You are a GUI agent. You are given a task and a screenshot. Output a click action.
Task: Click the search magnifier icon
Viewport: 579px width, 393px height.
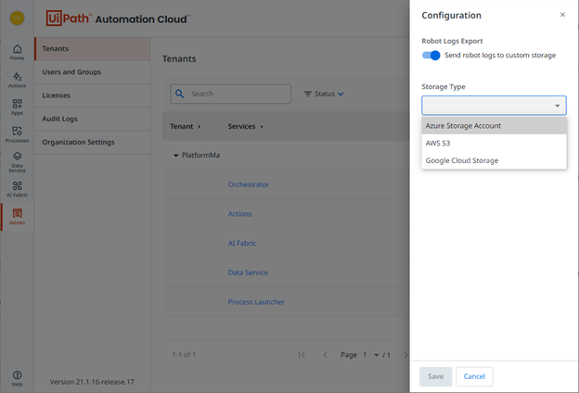tap(179, 94)
